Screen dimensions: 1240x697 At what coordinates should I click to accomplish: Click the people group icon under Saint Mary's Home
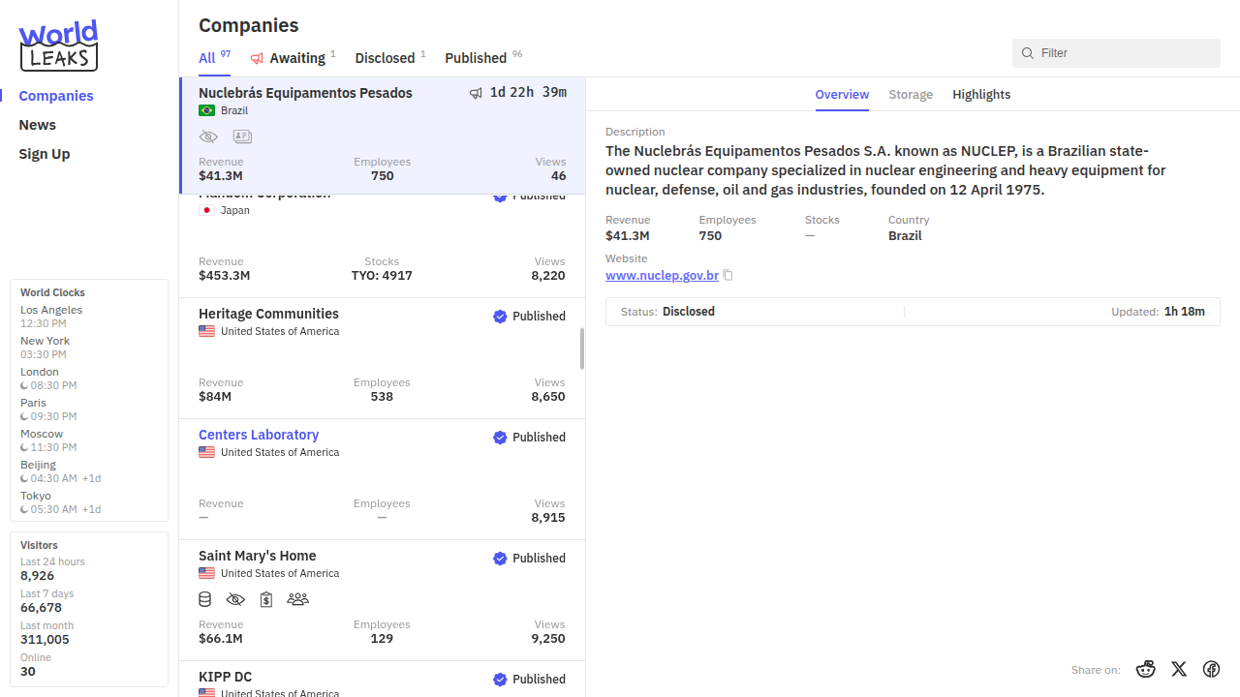pos(297,599)
